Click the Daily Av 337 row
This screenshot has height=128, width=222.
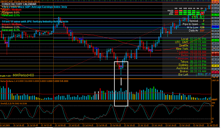pos(196,30)
